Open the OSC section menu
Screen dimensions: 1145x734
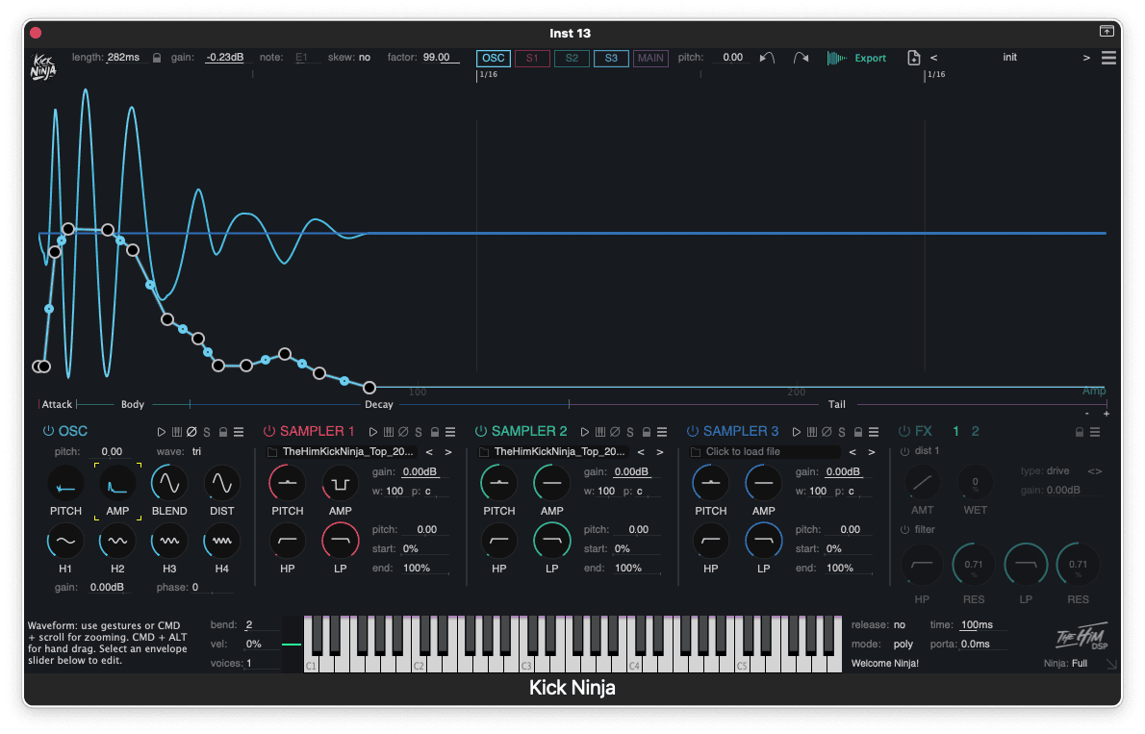pos(239,432)
